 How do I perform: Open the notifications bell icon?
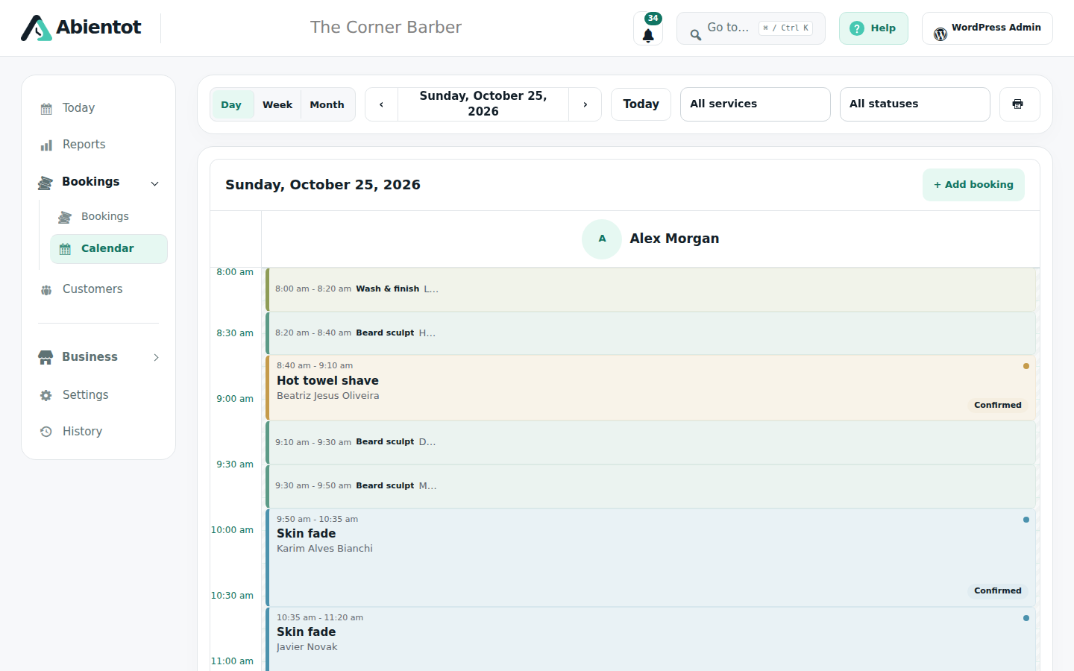[648, 28]
